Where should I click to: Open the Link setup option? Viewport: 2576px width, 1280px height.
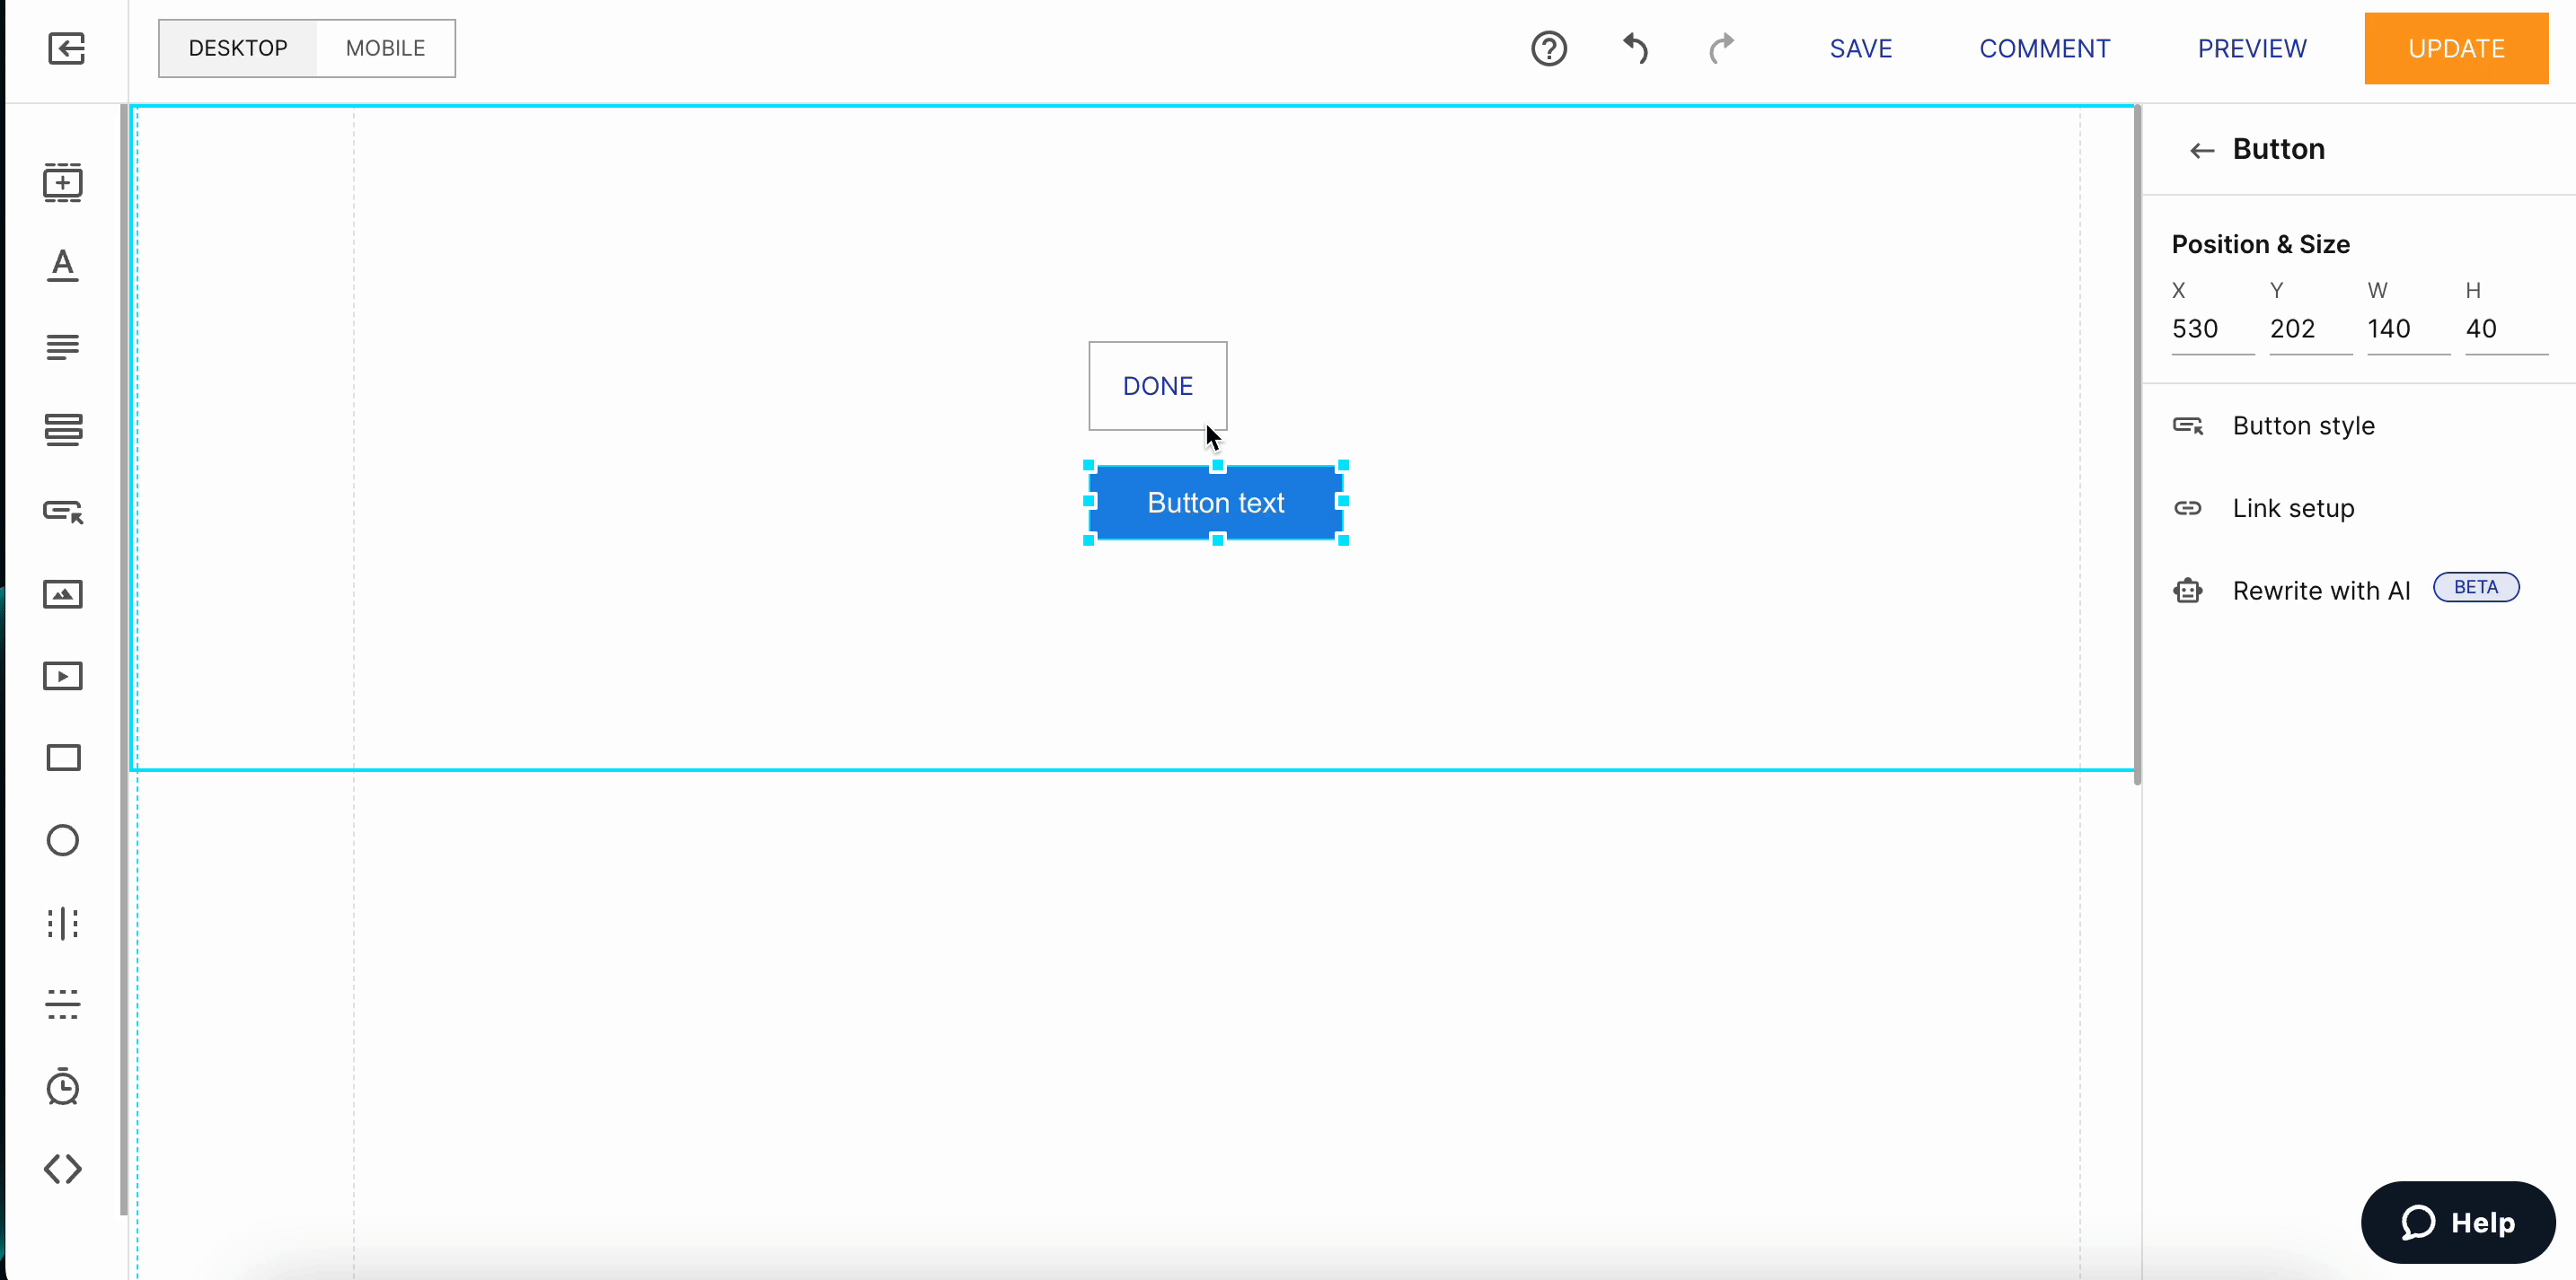[2293, 509]
